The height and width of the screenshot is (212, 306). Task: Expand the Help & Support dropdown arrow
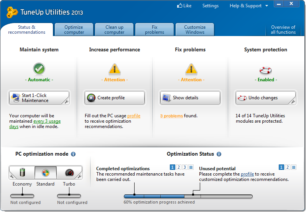pyautogui.click(x=267, y=6)
